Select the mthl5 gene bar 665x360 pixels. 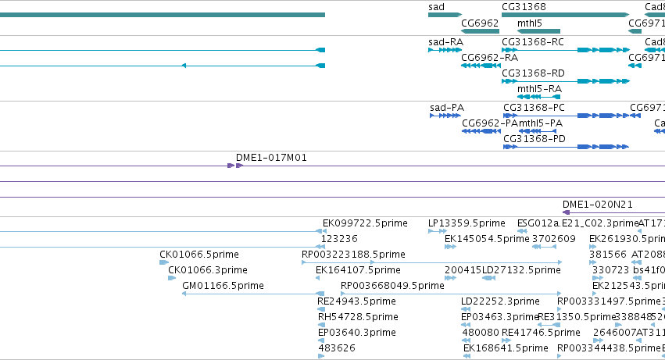pos(538,31)
